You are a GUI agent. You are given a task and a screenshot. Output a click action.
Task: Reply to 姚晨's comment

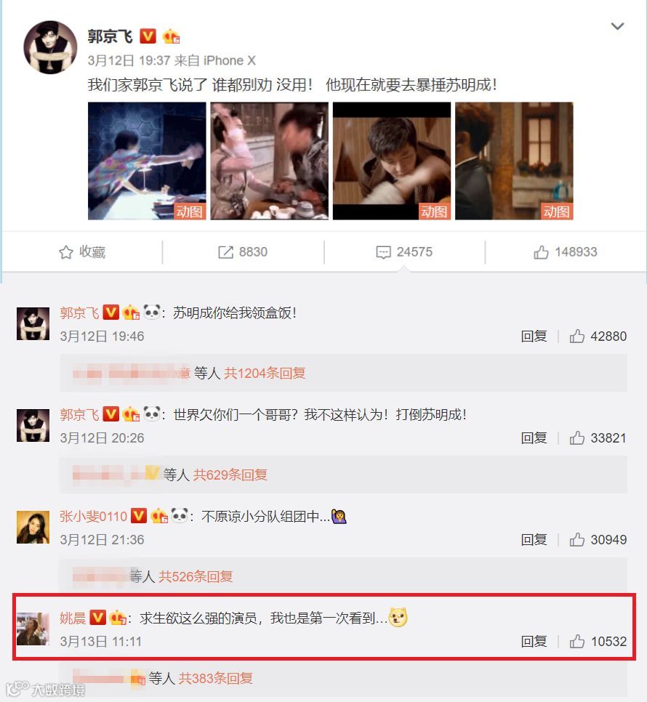pyautogui.click(x=534, y=642)
